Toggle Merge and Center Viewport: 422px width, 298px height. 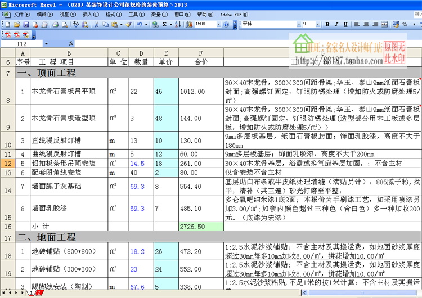pyautogui.click(x=385, y=25)
